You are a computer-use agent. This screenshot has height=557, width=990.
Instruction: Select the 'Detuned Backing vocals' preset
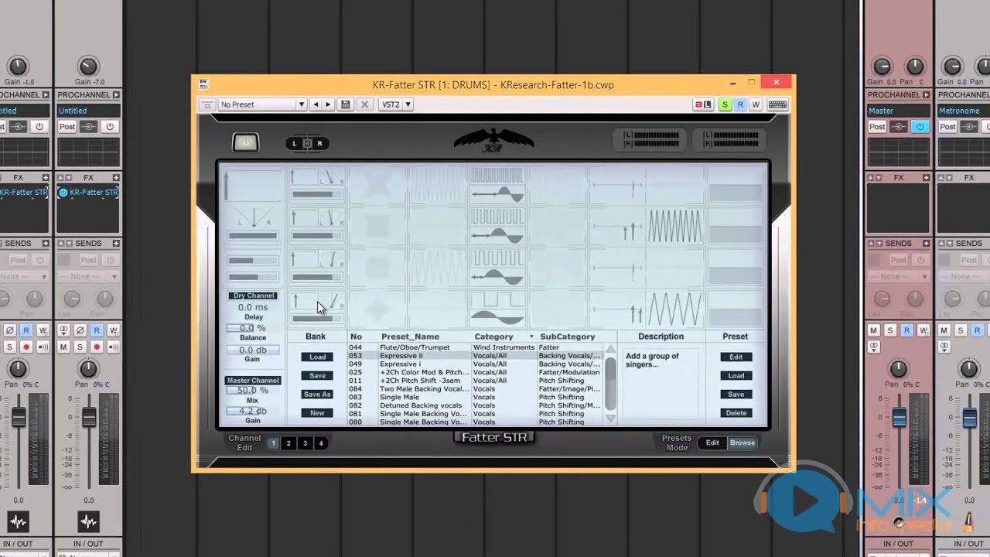tap(474, 405)
